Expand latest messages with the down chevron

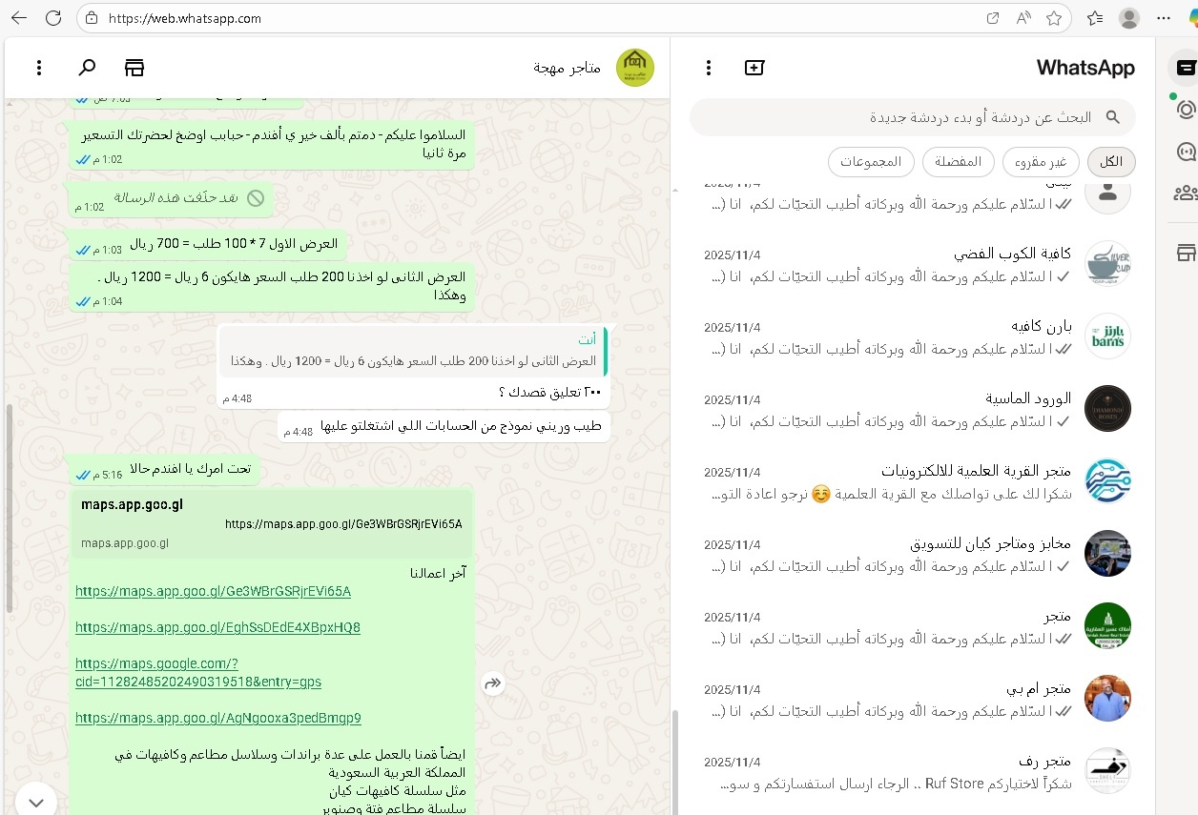tap(36, 801)
